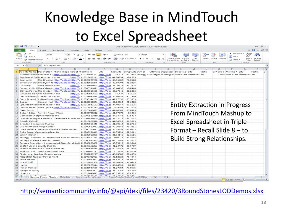Click the Comma Style icon
The width and height of the screenshot is (283, 212).
pyautogui.click(x=152, y=59)
